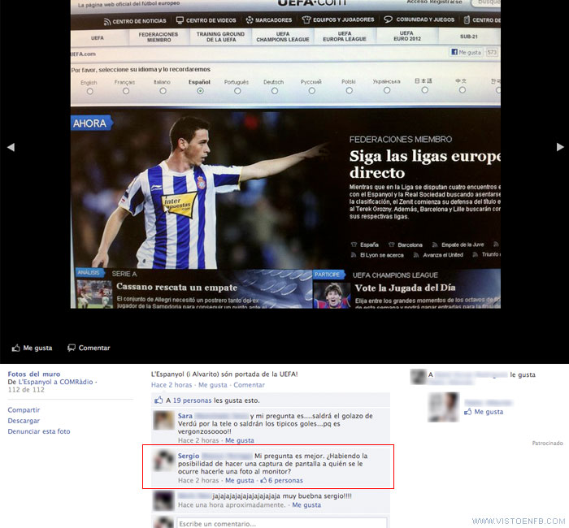The image size is (569, 528).
Task: Click Me gusta link under photo caption
Action: click(213, 385)
